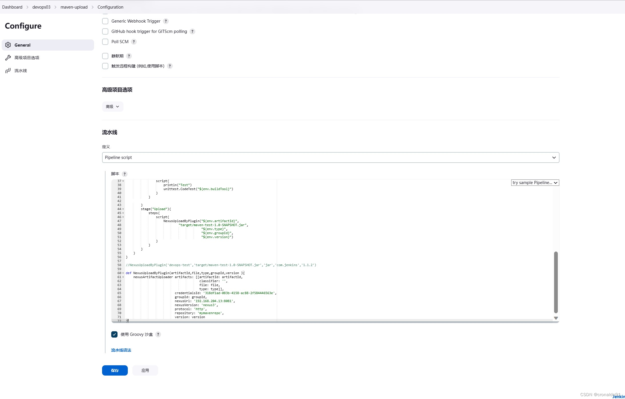
Task: Open help icon next to 脚本 label
Action: coord(125,174)
